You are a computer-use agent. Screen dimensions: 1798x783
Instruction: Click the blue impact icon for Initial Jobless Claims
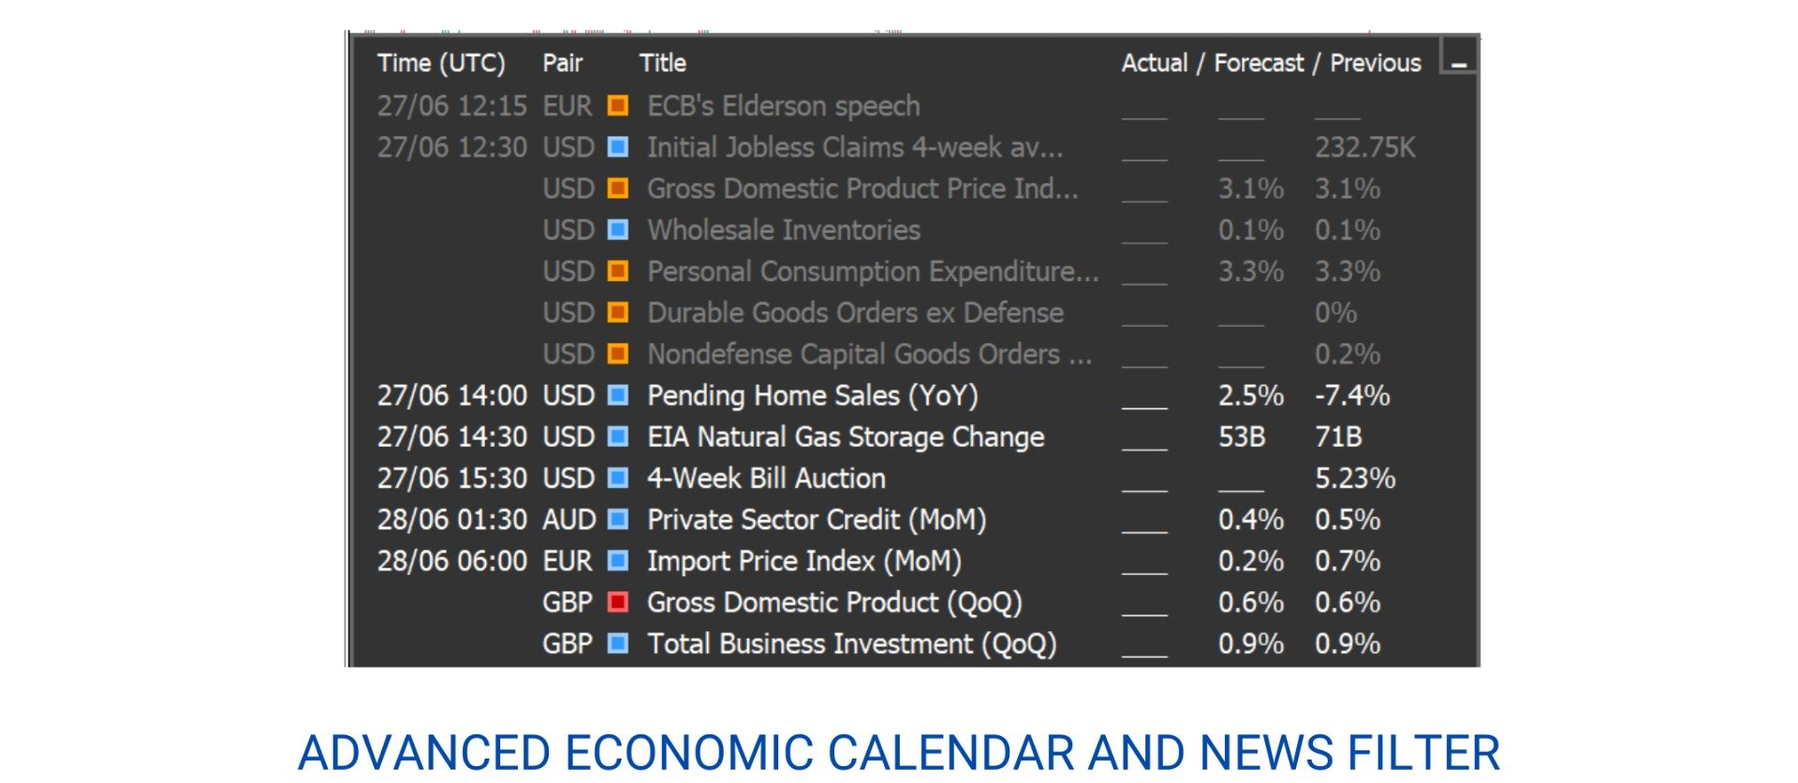[619, 147]
